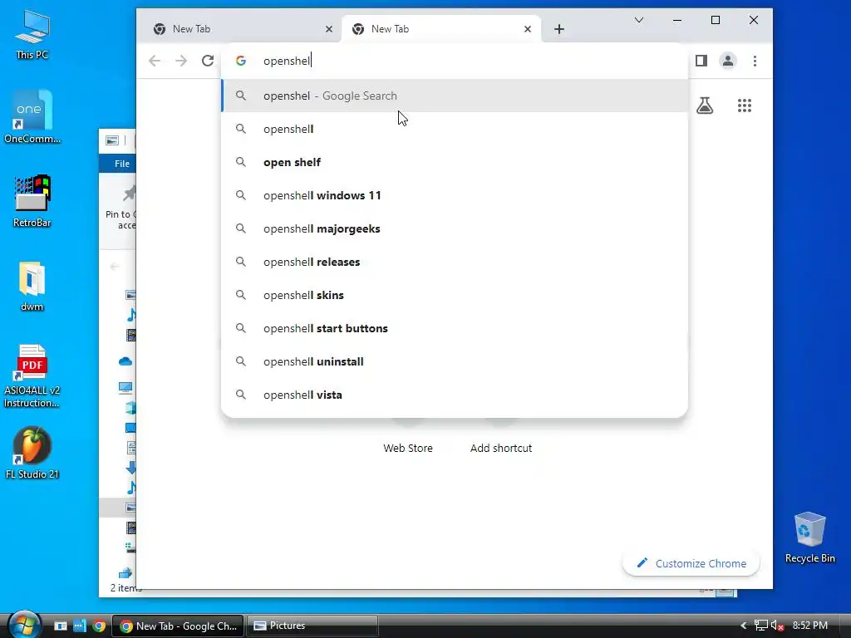This screenshot has width=851, height=638.
Task: Select the 'open shelf' suggestion
Action: click(455, 162)
